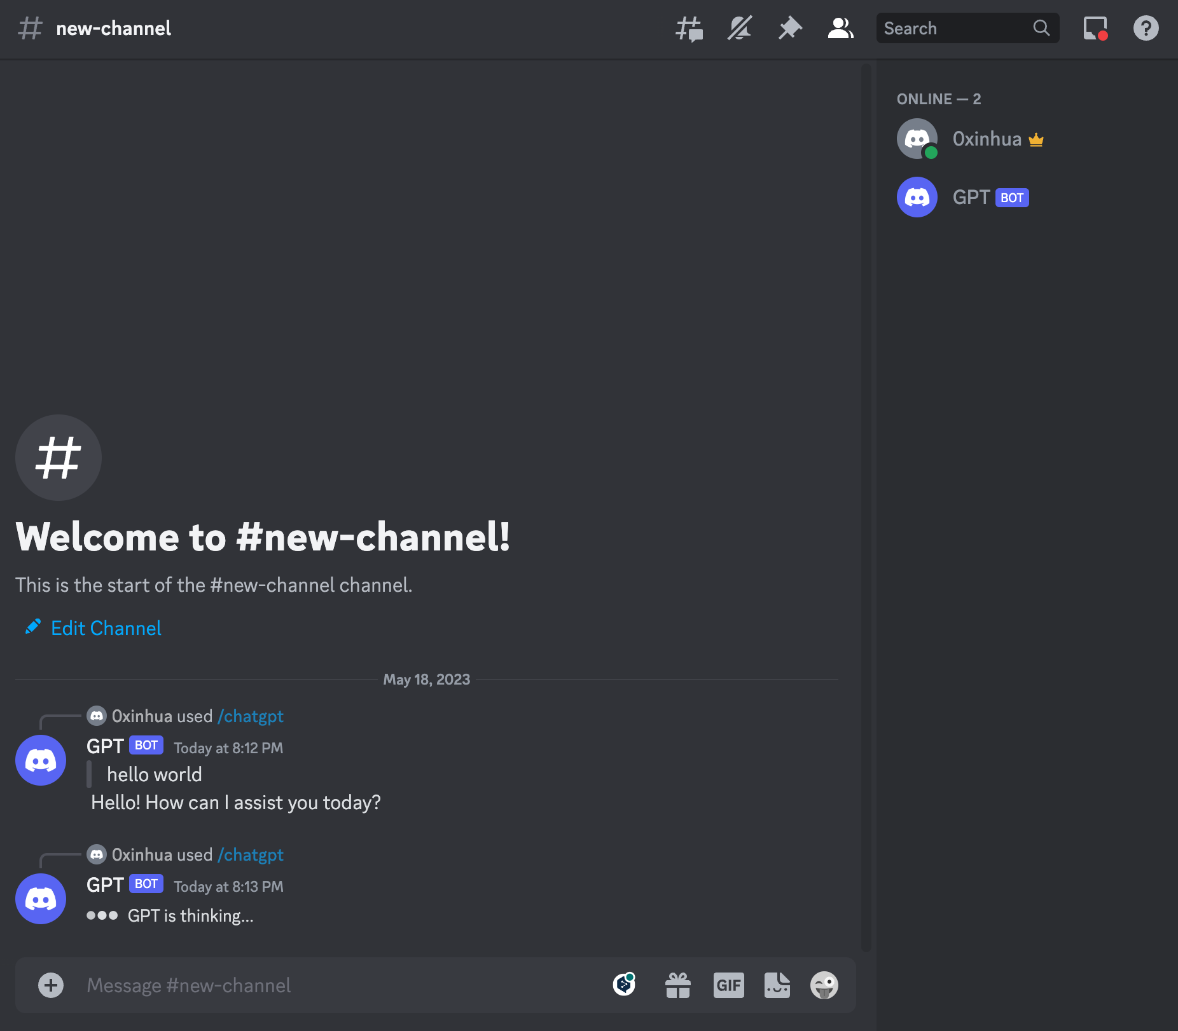Open the sticker picker icon
Viewport: 1178px width, 1031px height.
(x=777, y=985)
